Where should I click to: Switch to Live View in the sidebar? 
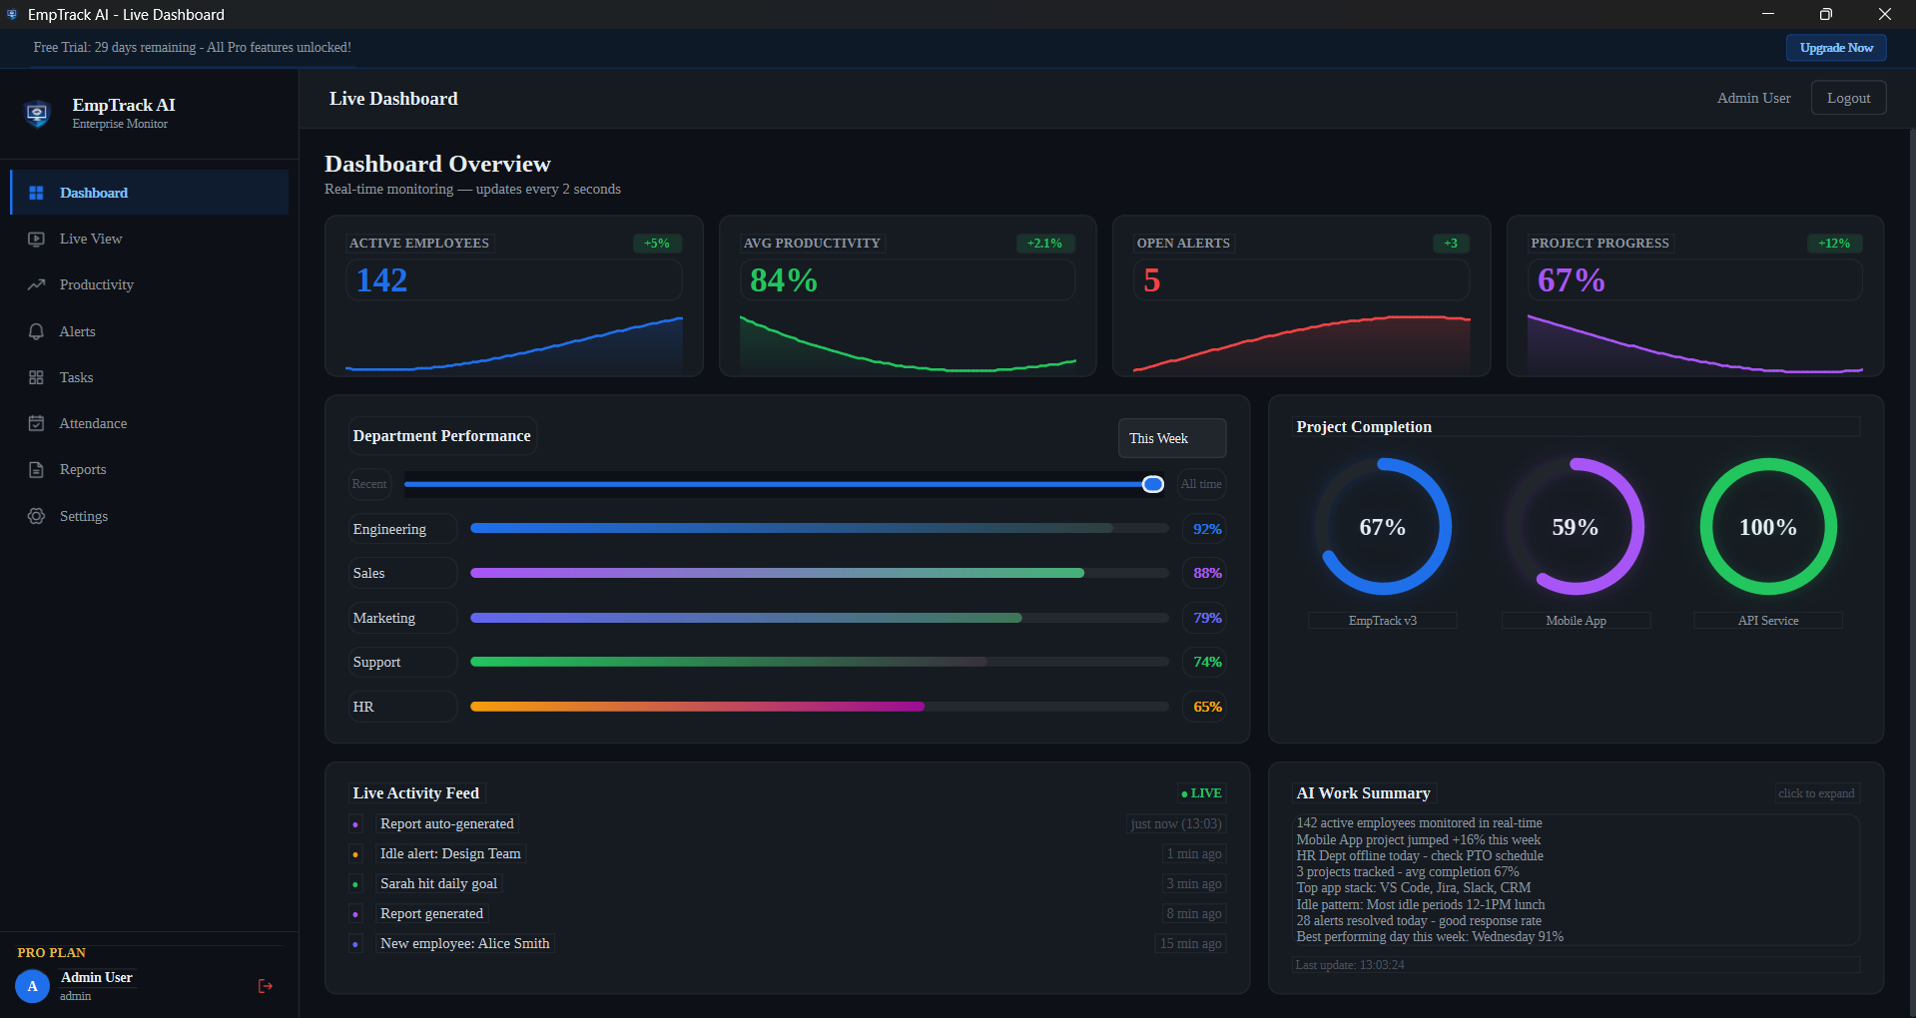(x=150, y=239)
